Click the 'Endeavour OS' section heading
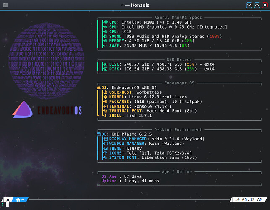The image size is (270, 210). 179,83
